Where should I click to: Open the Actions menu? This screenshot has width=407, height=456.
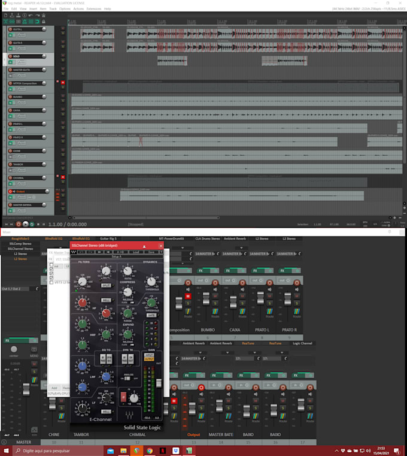pyautogui.click(x=78, y=9)
